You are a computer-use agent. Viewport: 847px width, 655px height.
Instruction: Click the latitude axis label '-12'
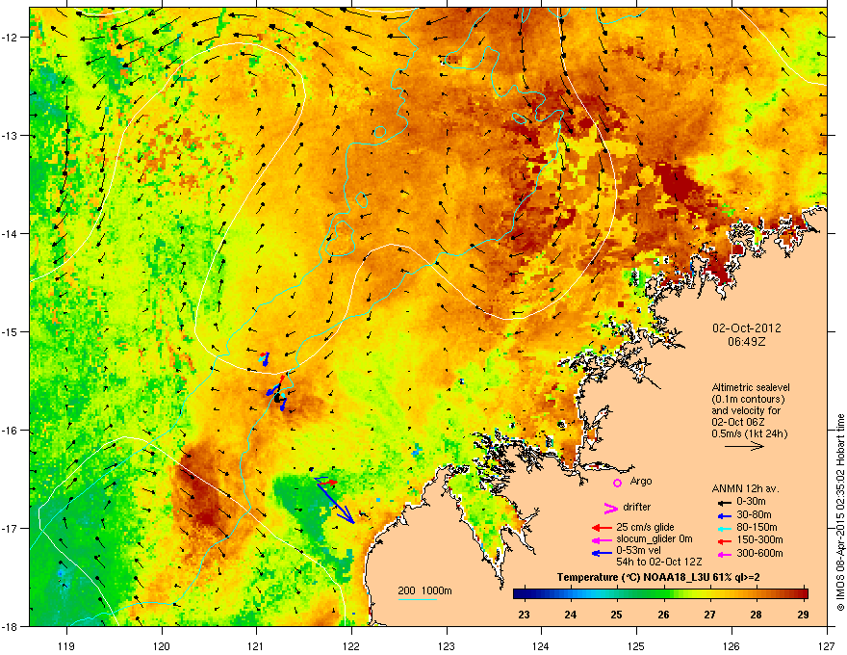click(x=10, y=38)
